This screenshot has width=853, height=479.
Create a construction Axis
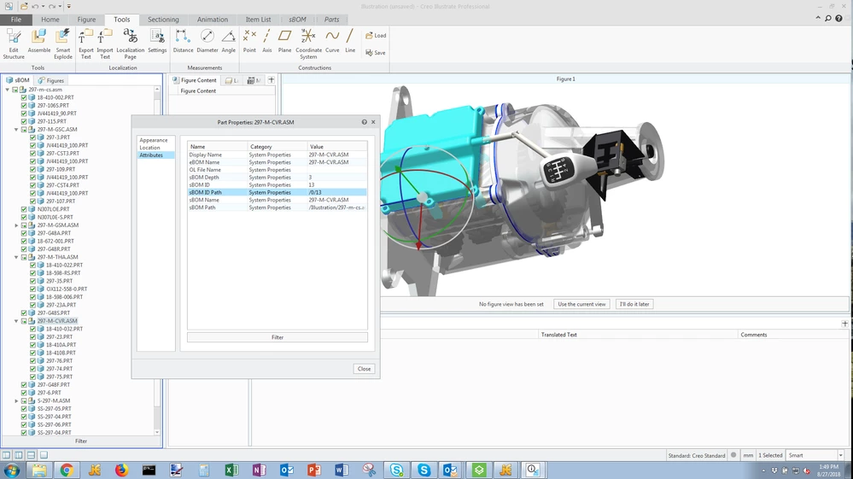(266, 41)
